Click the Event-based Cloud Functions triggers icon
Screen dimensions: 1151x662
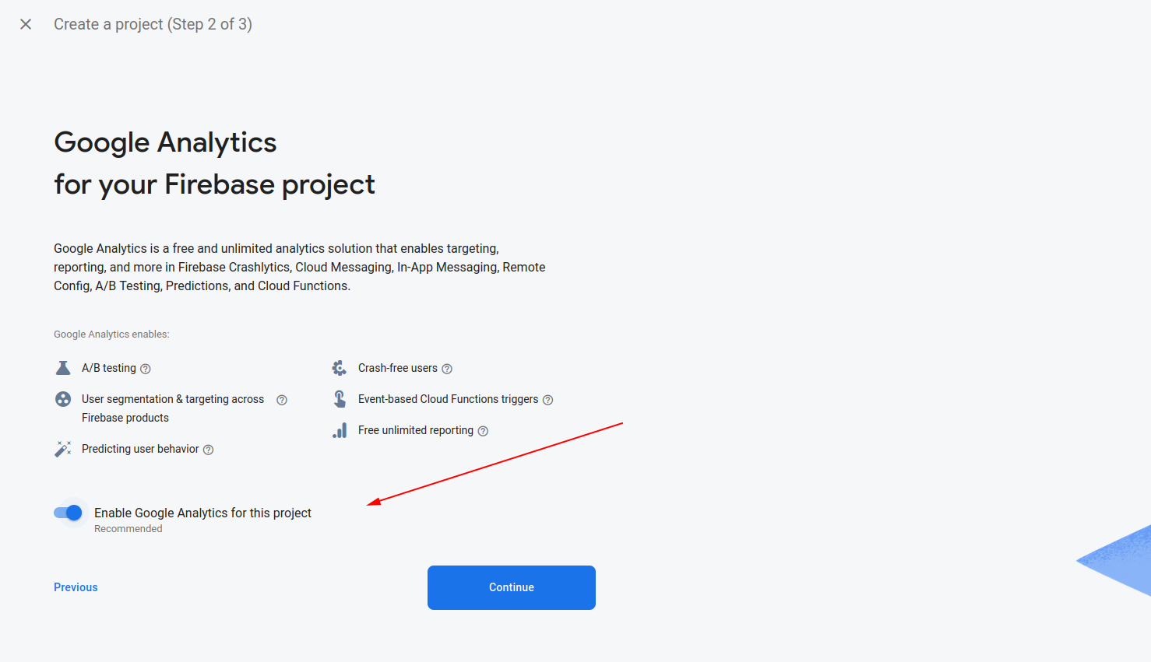(x=339, y=398)
